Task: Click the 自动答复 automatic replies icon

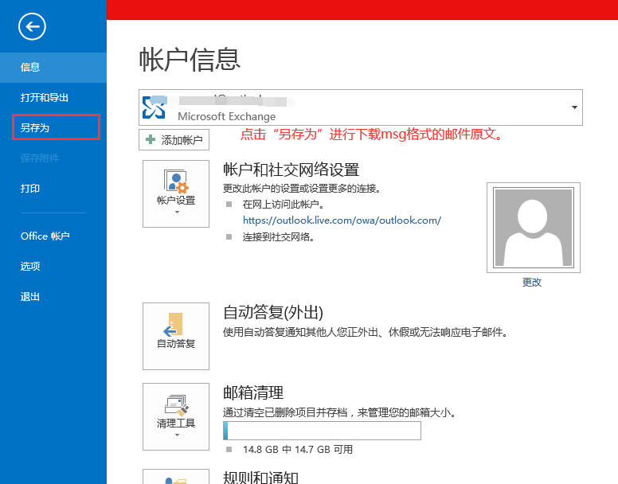Action: pyautogui.click(x=176, y=336)
